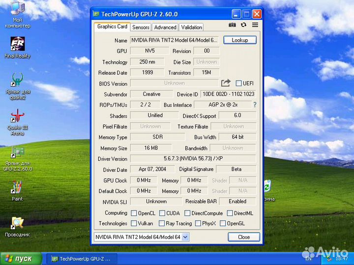Toggle the OpenGL checkbox
354x265 pixels.
(223, 223)
